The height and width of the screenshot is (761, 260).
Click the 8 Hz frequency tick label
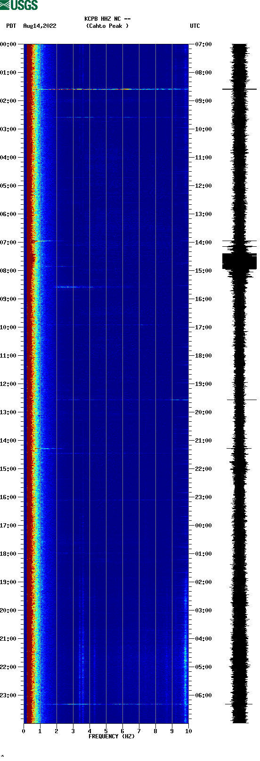click(155, 731)
